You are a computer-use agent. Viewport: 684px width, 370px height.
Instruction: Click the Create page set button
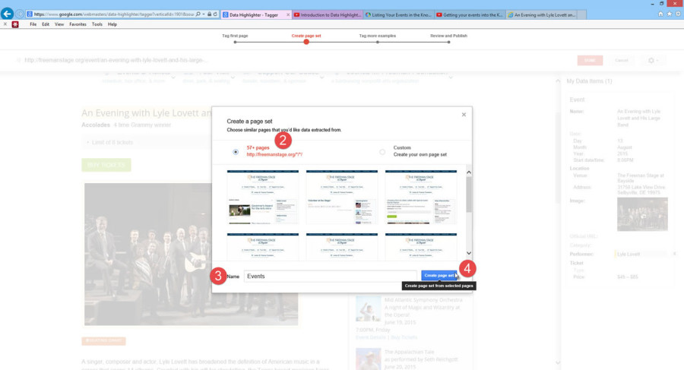[x=439, y=275]
